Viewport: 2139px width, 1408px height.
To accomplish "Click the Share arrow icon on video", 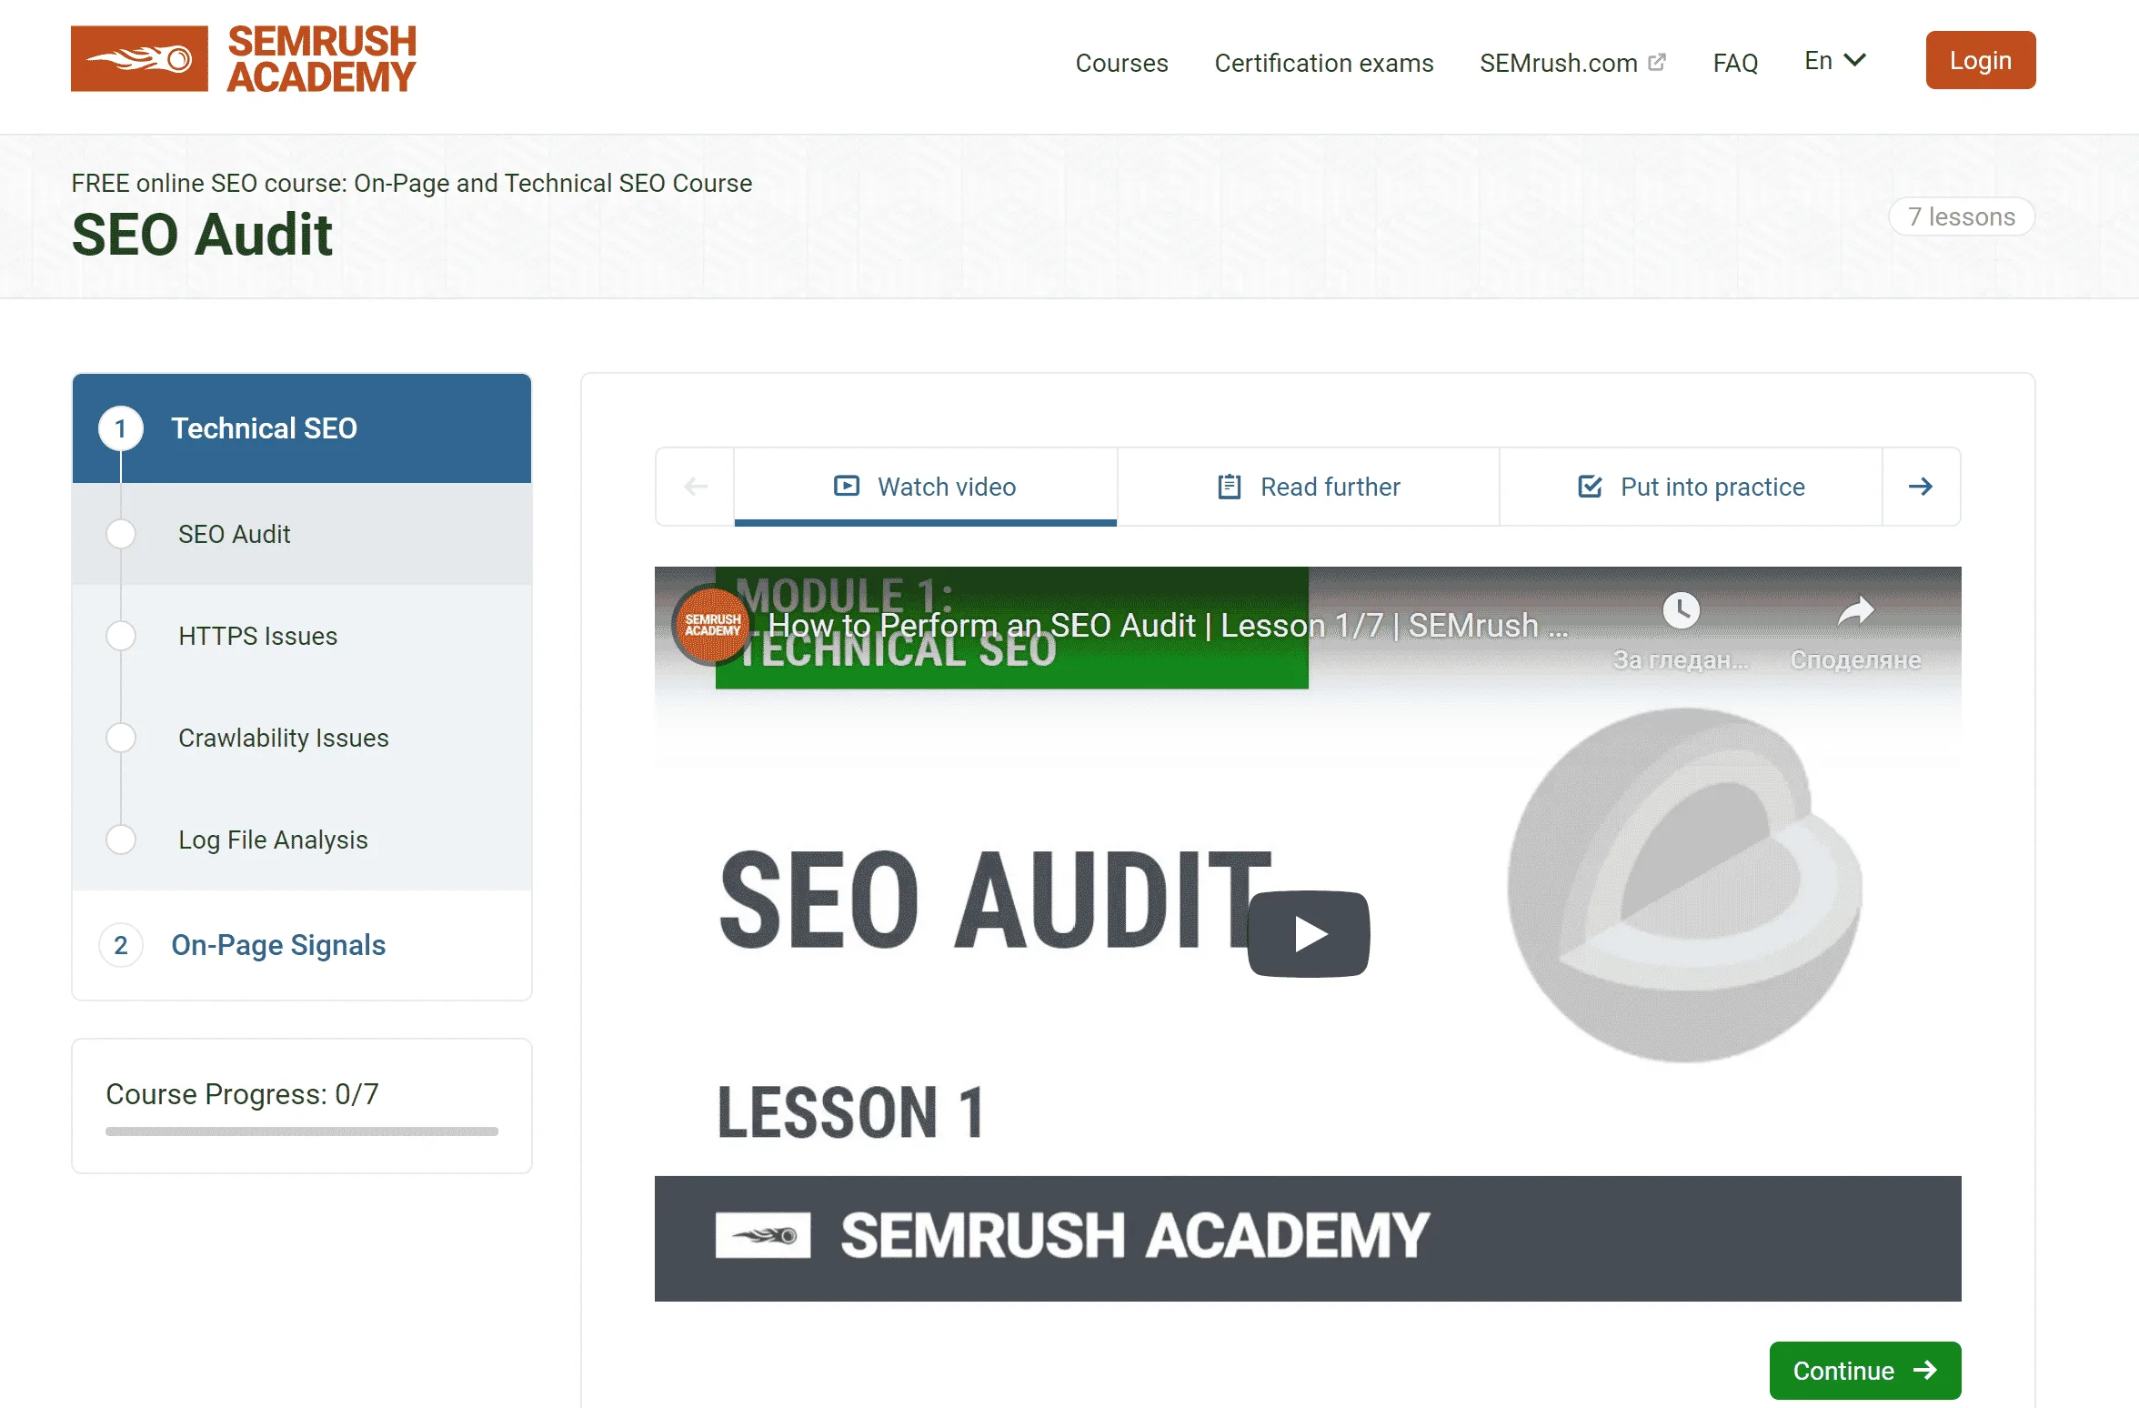I will [1855, 610].
